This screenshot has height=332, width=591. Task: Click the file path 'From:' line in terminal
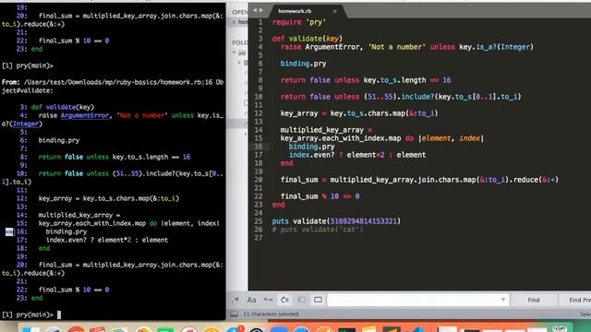[113, 82]
